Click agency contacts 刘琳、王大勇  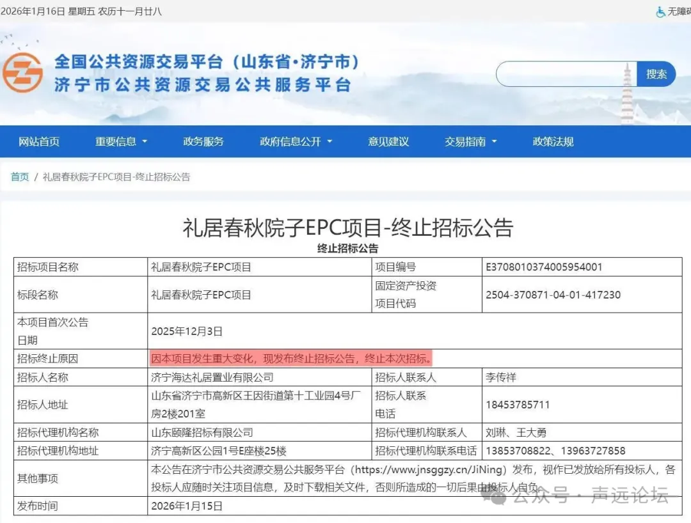[516, 432]
